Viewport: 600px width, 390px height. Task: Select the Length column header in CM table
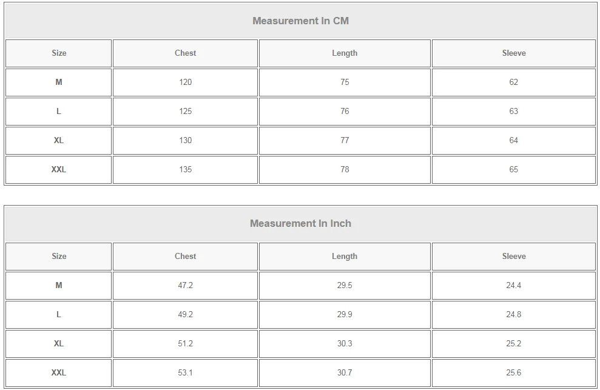coord(345,53)
